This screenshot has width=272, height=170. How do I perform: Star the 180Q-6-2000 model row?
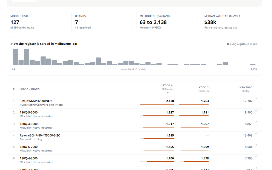click(x=256, y=145)
